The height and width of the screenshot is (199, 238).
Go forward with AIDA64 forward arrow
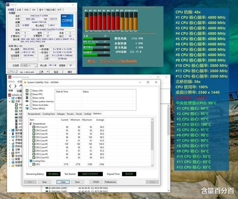pos(15,86)
